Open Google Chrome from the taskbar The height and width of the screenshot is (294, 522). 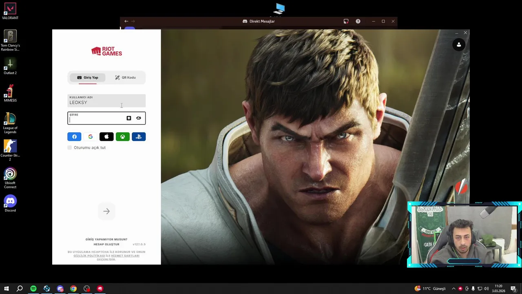73,289
